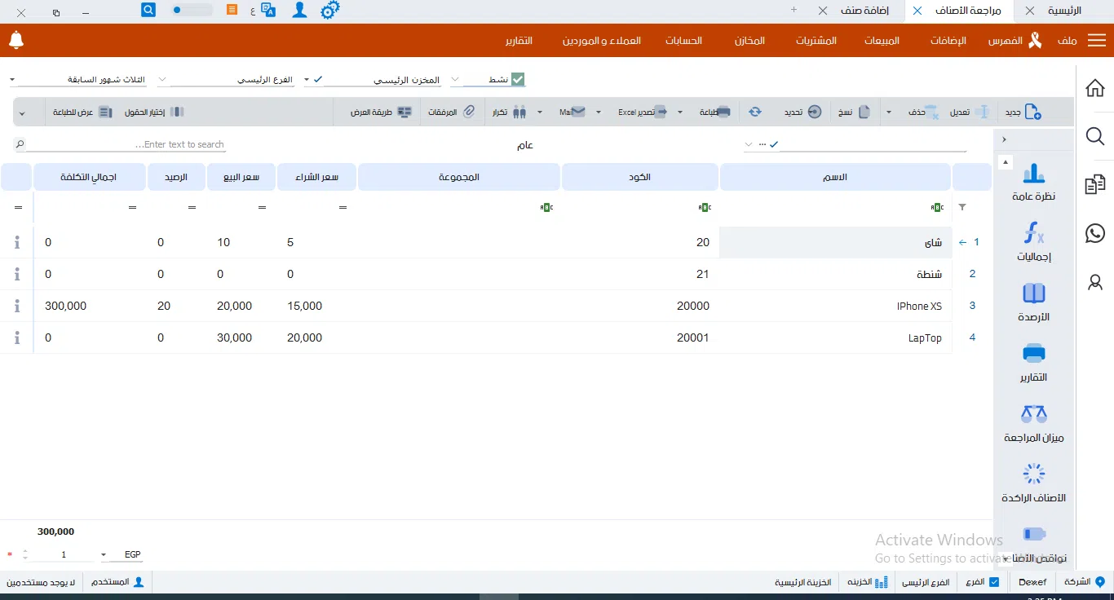Switch to the Add Item (إضافة صنف) tab

(864, 11)
